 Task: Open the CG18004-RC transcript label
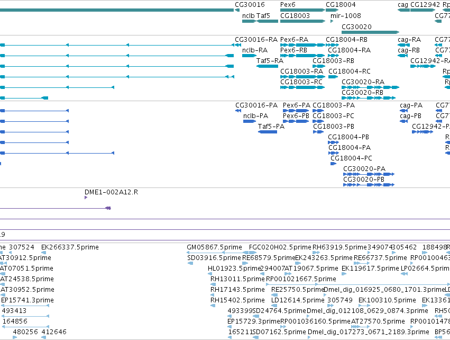(350, 71)
